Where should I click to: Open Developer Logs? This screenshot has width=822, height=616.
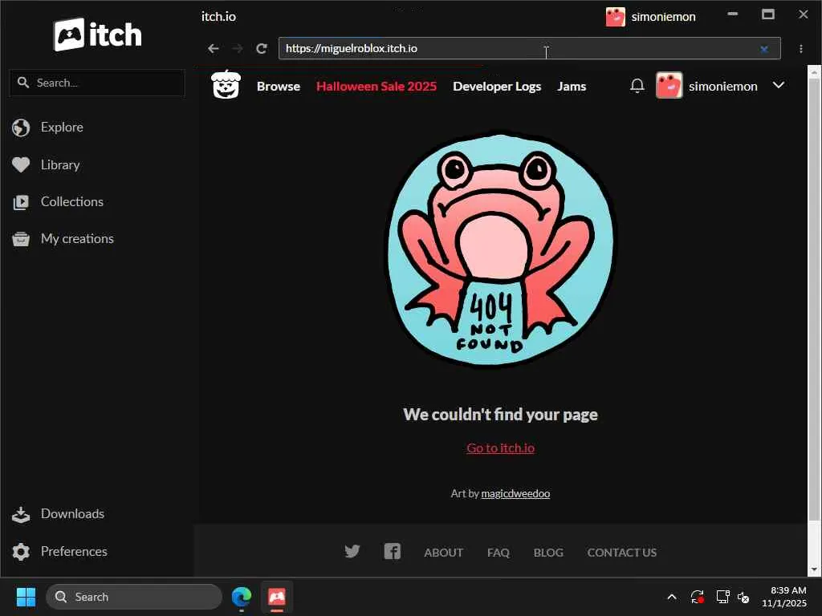(497, 87)
